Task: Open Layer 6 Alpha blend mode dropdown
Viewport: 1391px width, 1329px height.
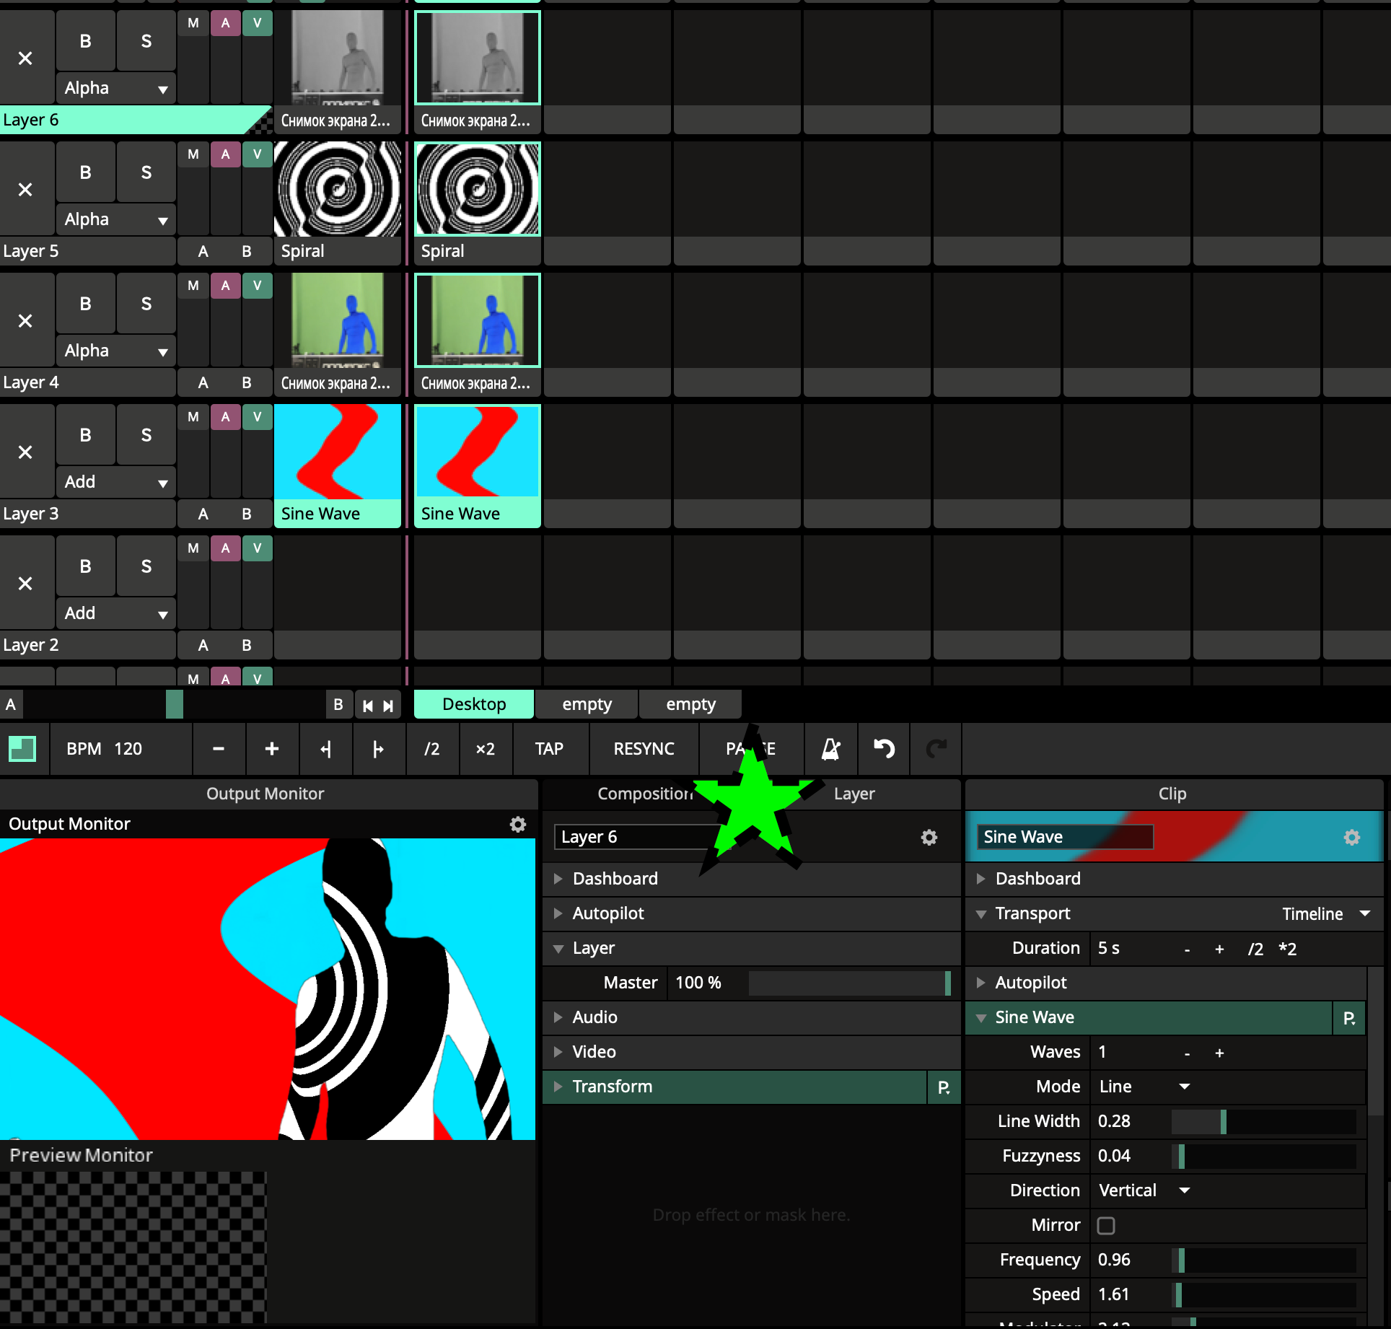Action: [115, 89]
